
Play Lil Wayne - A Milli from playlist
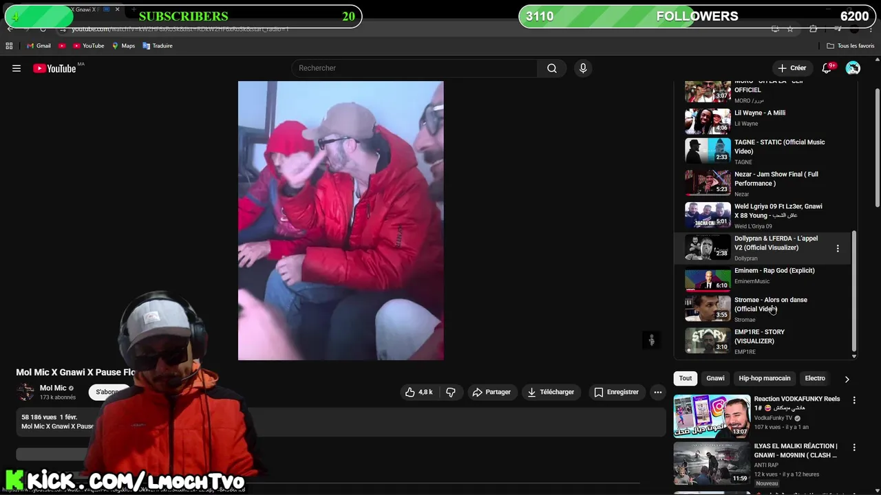coord(760,113)
